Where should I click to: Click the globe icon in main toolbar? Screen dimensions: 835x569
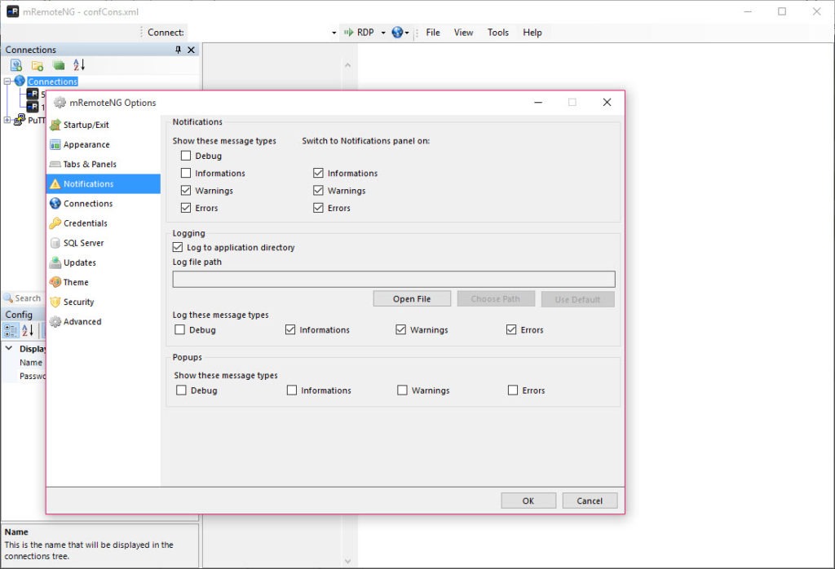pos(397,33)
